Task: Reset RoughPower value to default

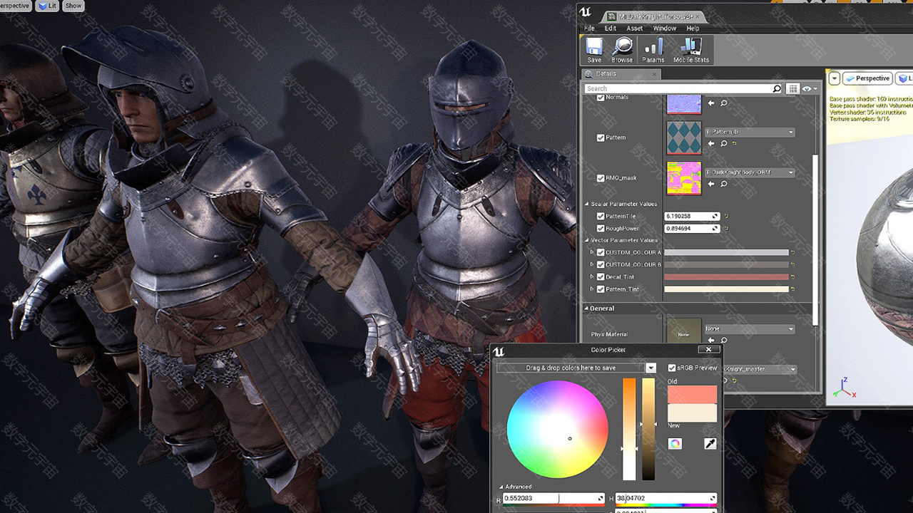Action: click(x=726, y=229)
